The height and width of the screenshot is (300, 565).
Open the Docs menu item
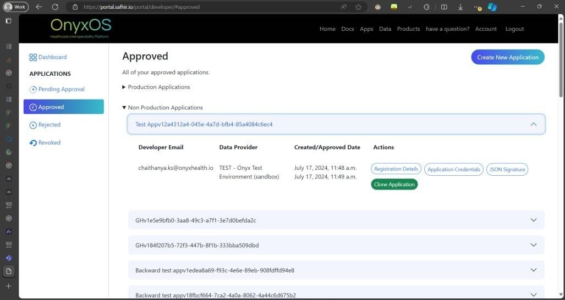coord(347,29)
